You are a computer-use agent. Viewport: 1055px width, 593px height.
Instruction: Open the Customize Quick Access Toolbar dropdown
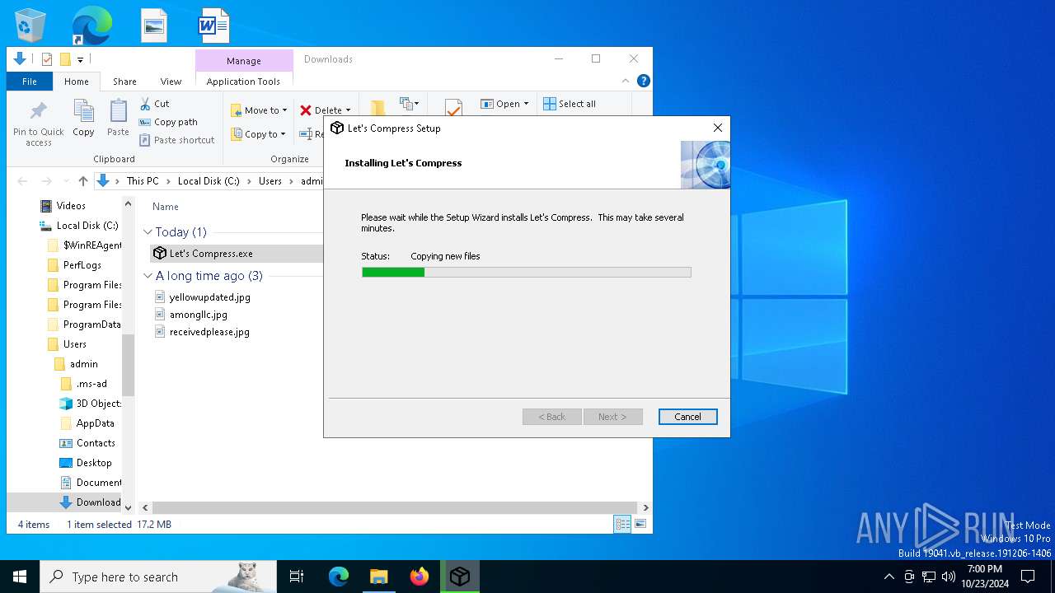click(x=81, y=59)
